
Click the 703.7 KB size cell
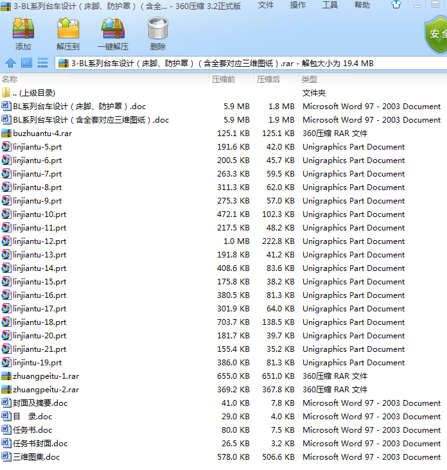coord(233,322)
